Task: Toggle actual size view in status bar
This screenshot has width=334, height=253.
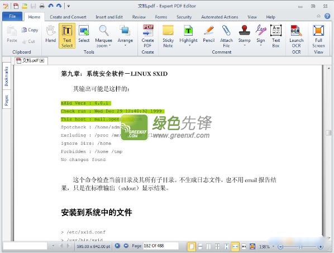Action: pos(244,247)
